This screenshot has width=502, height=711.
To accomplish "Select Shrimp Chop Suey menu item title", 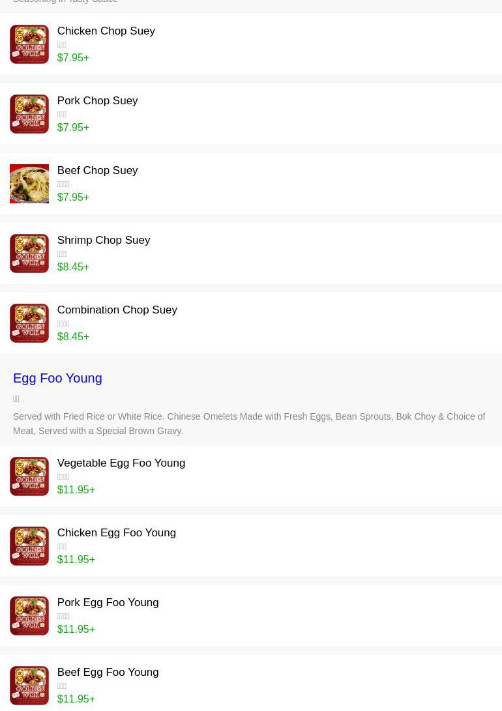I will pyautogui.click(x=104, y=240).
